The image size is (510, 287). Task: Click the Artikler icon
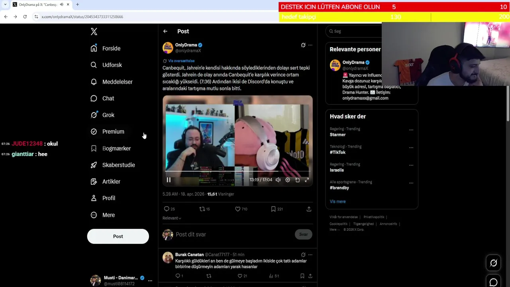click(94, 181)
